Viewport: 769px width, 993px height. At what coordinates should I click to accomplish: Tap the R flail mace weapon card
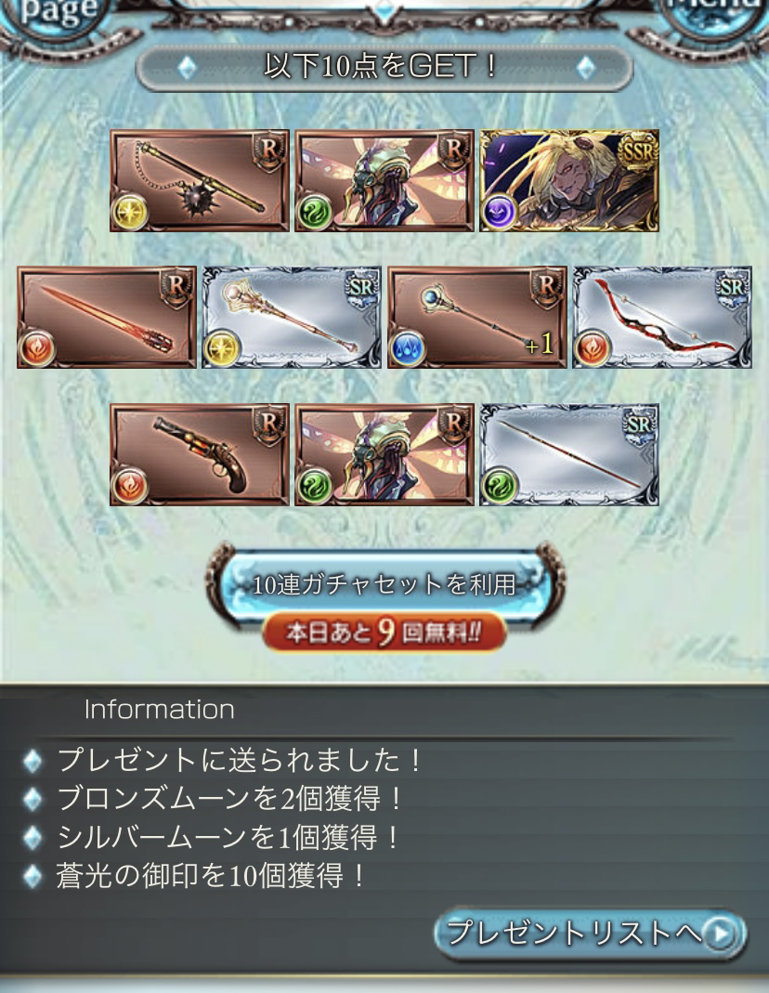200,180
